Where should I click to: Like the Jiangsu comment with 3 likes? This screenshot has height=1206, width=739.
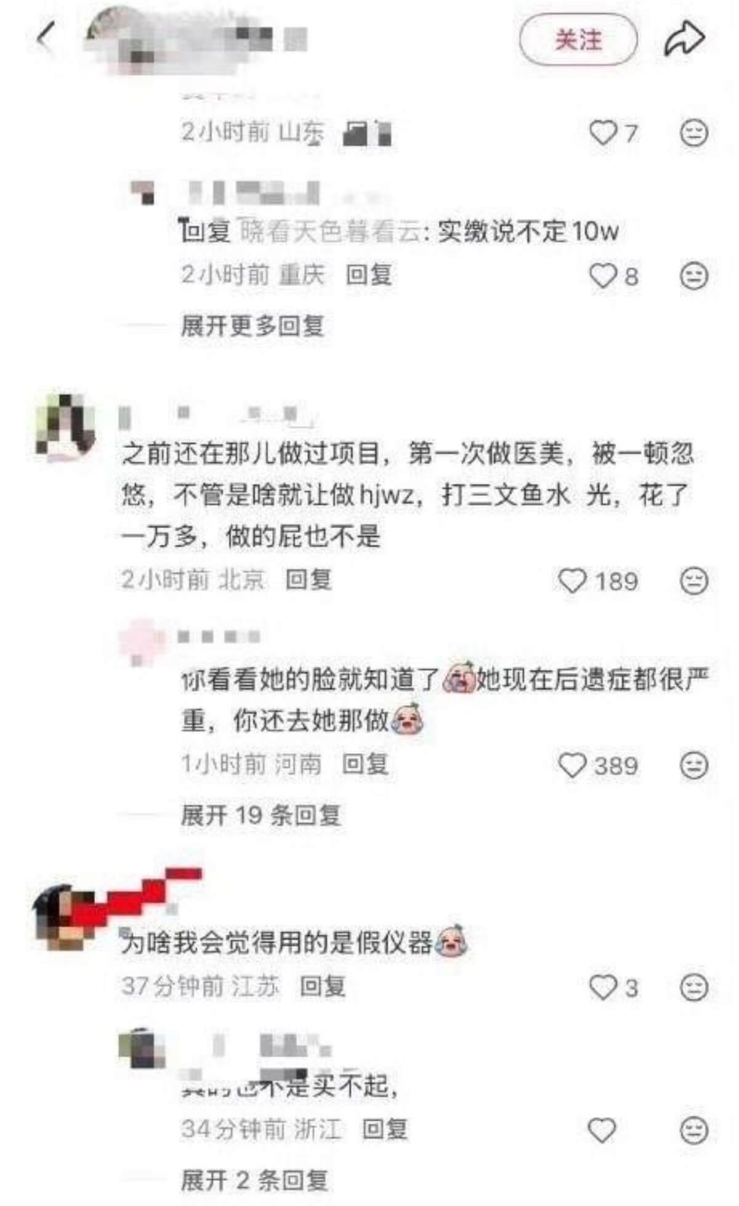tap(603, 987)
